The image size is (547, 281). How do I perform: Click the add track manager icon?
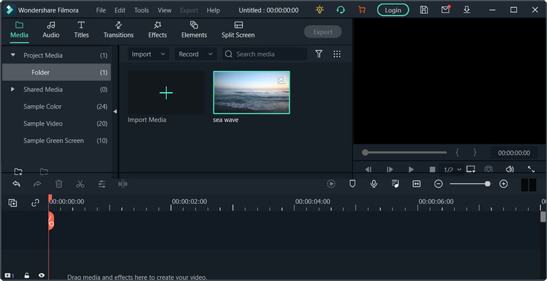12,203
